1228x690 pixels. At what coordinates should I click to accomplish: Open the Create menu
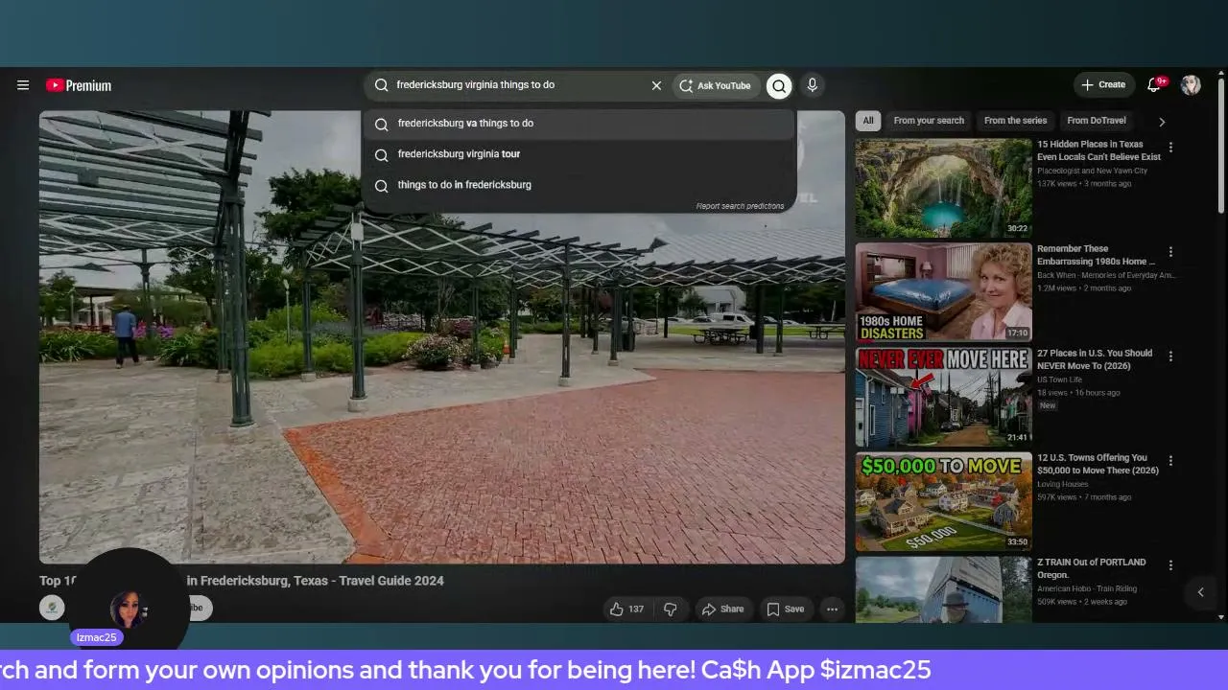click(1103, 85)
